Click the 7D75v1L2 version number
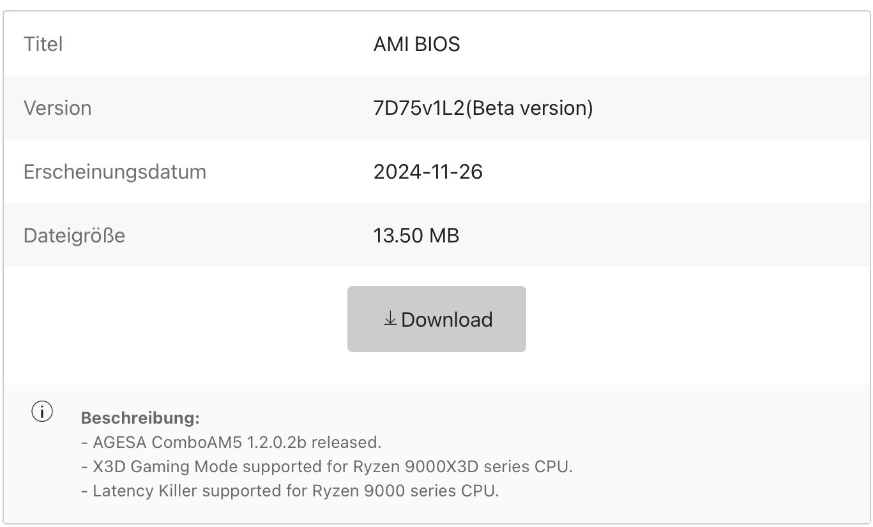 pyautogui.click(x=419, y=108)
